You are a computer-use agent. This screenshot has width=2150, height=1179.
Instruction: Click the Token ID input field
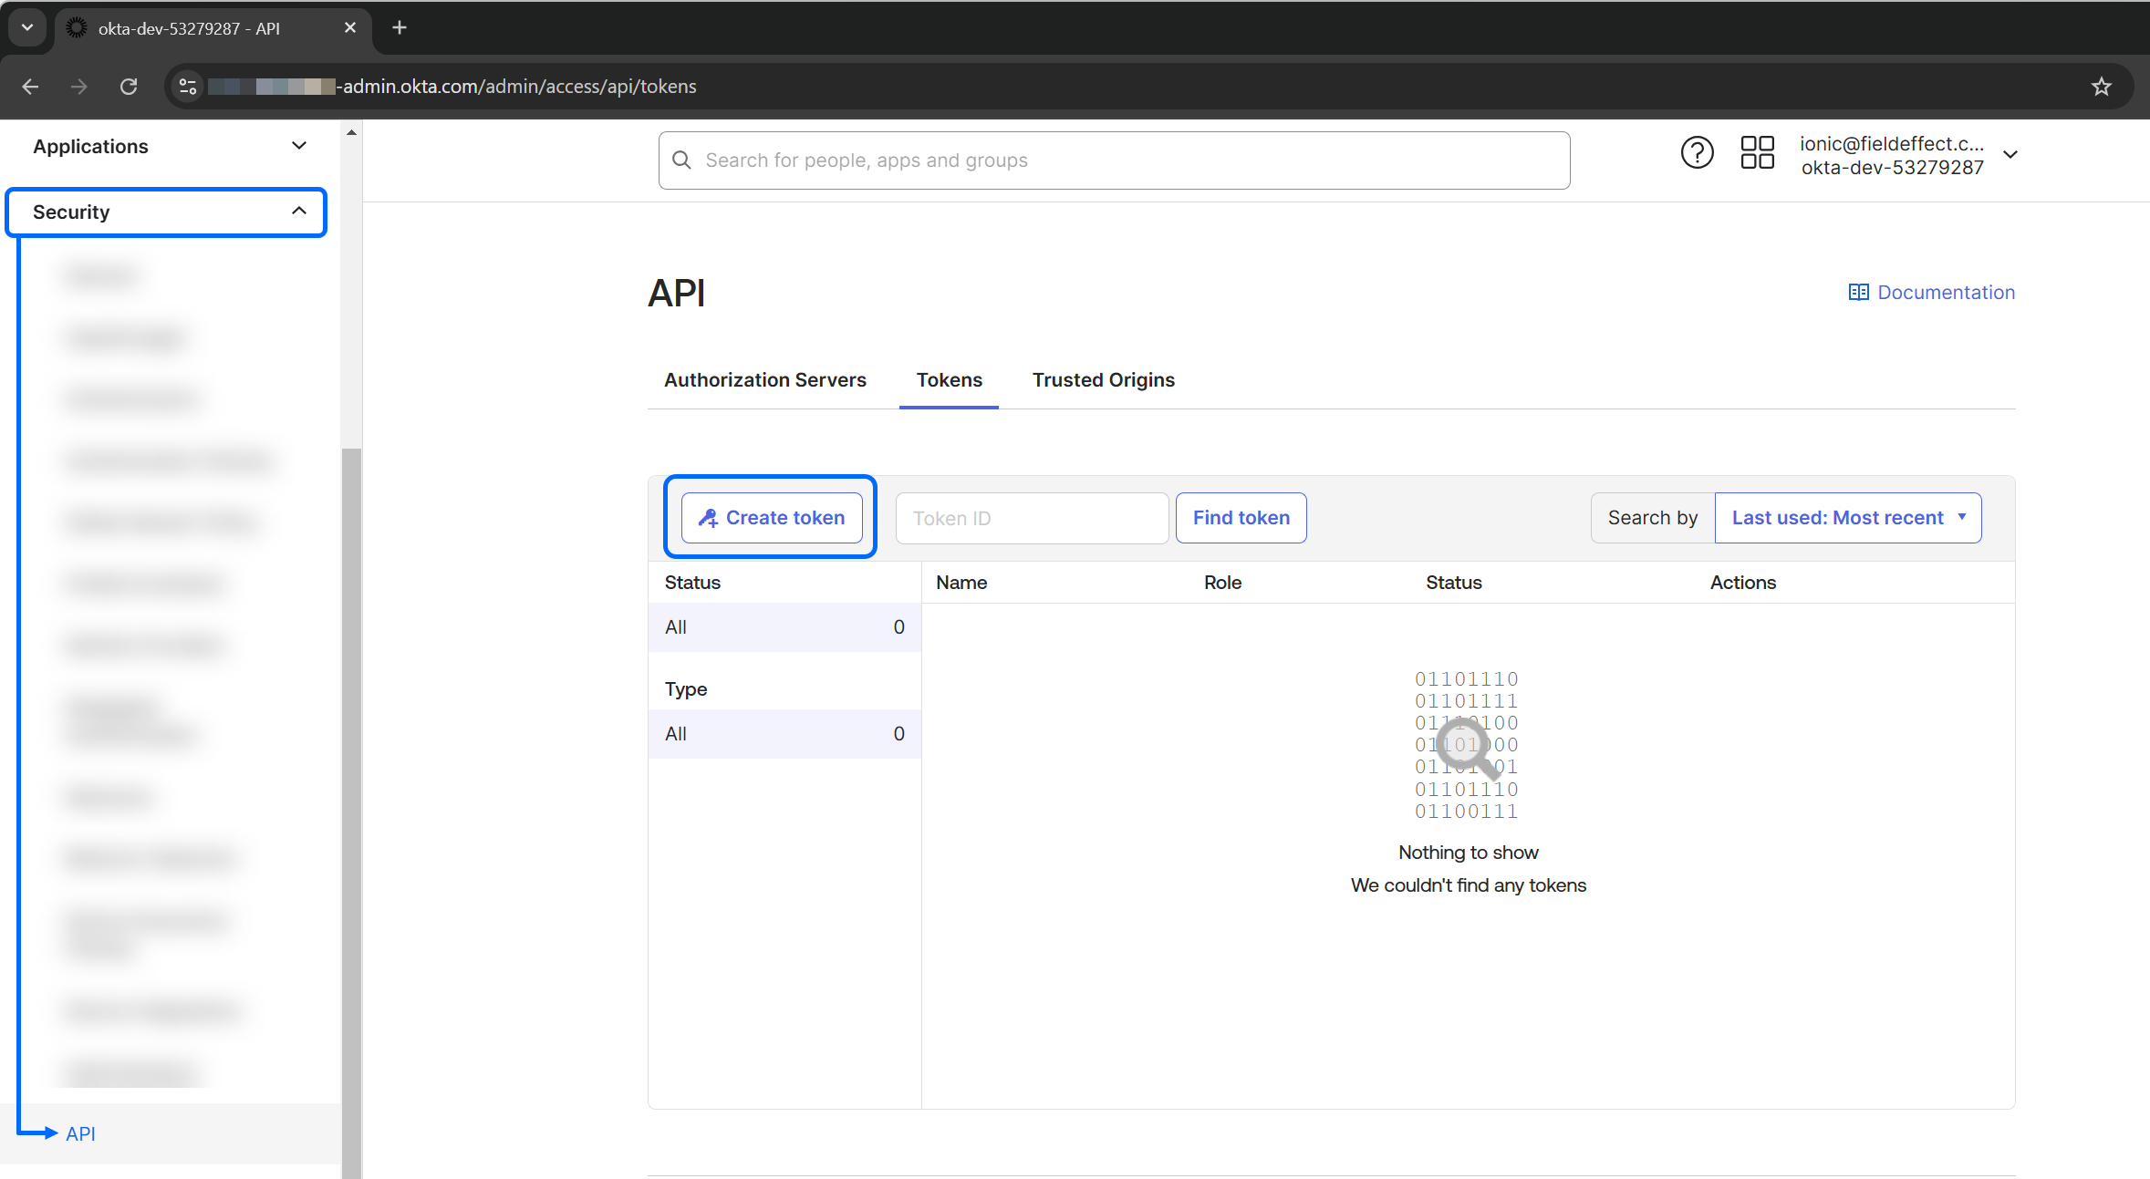(x=1032, y=519)
